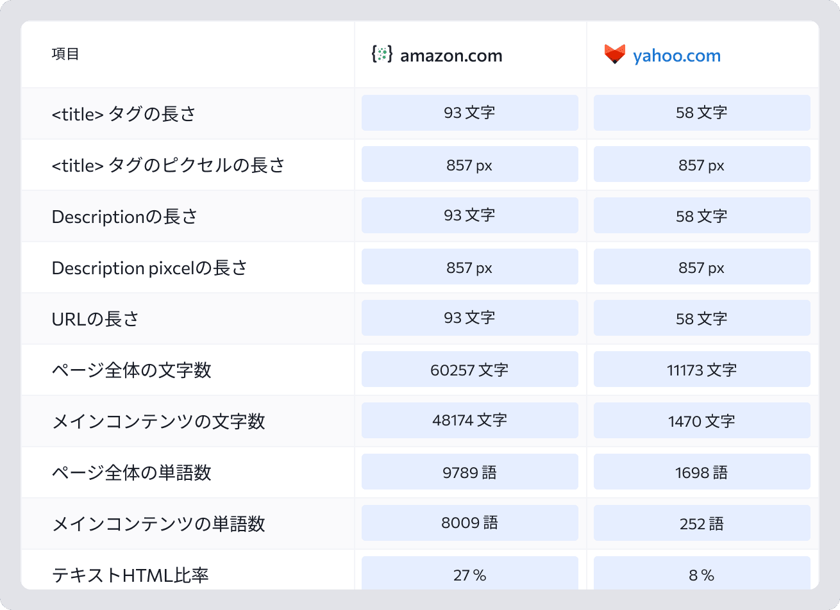
Task: Click the yahoo.com fox logo icon
Action: point(614,54)
